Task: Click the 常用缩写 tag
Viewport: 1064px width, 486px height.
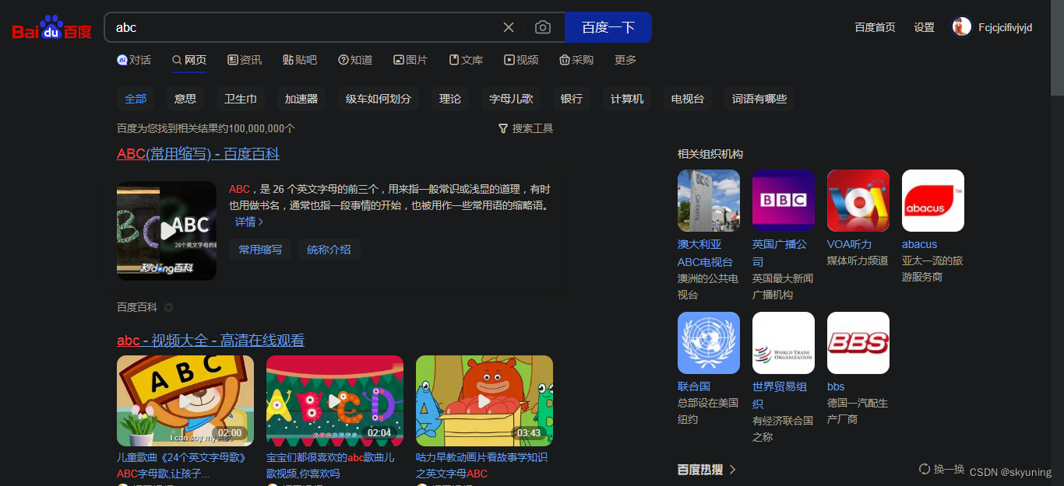Action: point(260,250)
